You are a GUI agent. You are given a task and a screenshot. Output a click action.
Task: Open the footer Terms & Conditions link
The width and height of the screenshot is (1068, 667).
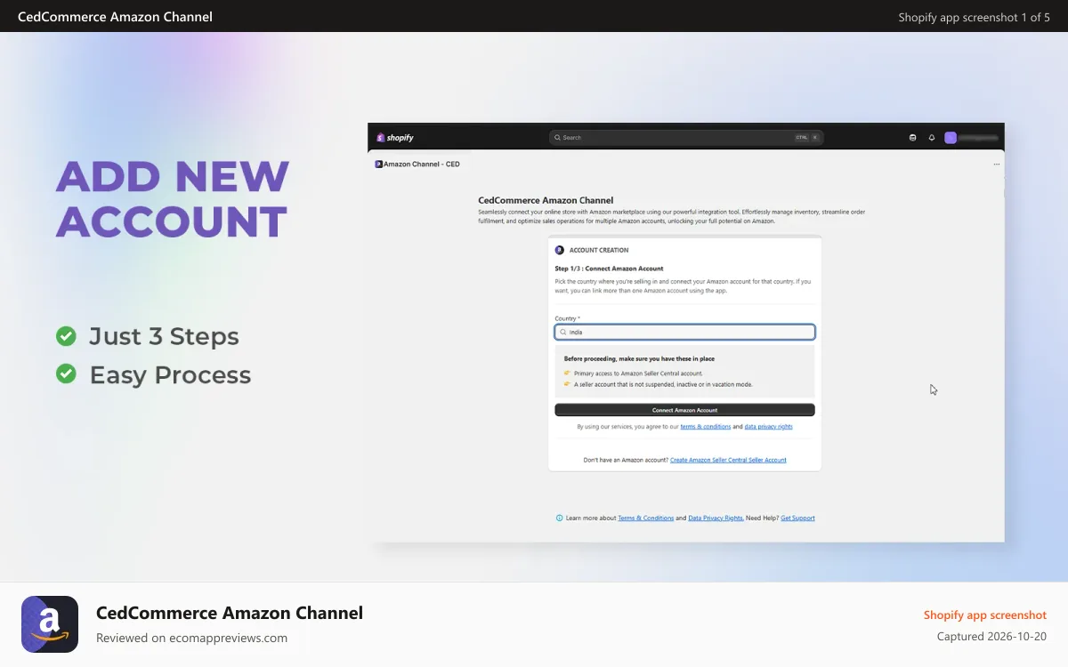[x=646, y=518]
